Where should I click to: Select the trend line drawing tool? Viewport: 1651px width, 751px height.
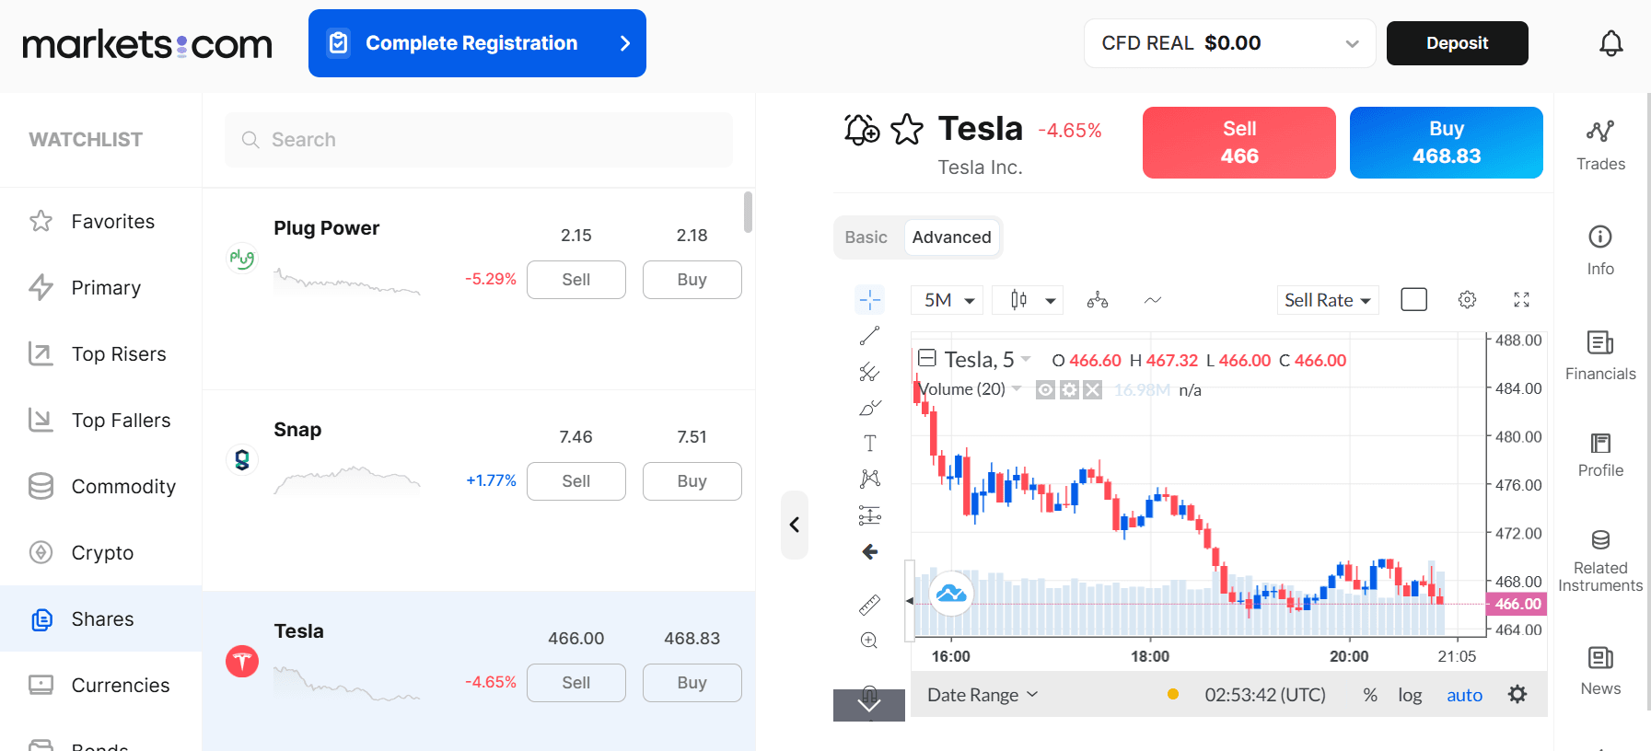(869, 335)
